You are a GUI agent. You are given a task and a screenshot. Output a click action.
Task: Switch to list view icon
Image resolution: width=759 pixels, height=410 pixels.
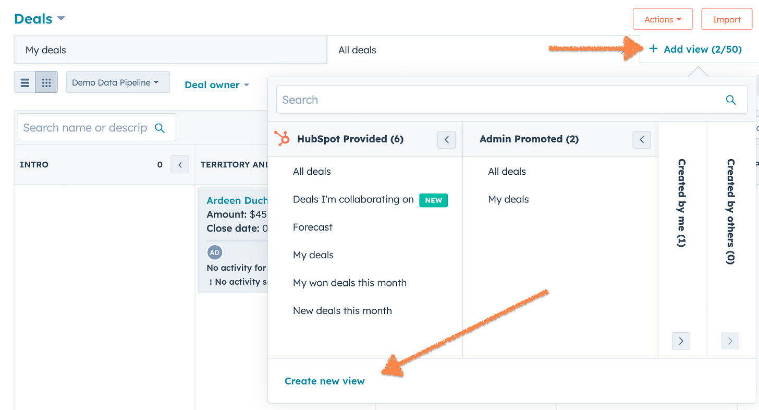25,82
